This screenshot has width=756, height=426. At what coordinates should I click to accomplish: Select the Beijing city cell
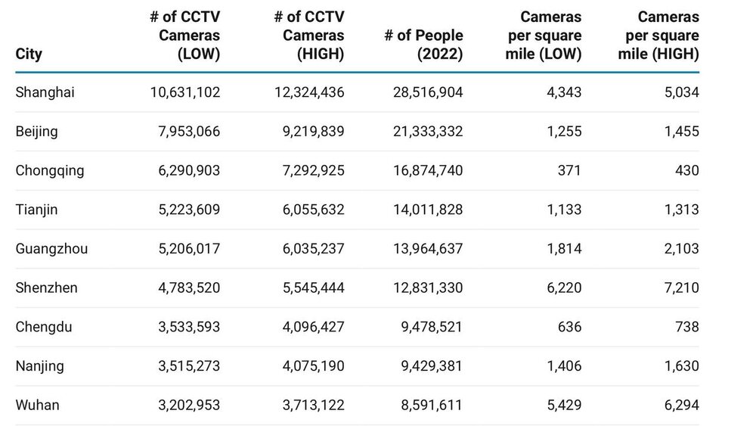pos(36,132)
